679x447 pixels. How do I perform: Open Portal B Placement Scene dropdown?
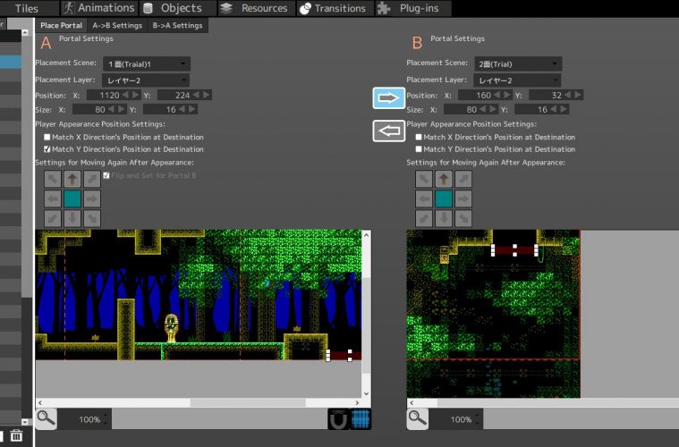(518, 64)
